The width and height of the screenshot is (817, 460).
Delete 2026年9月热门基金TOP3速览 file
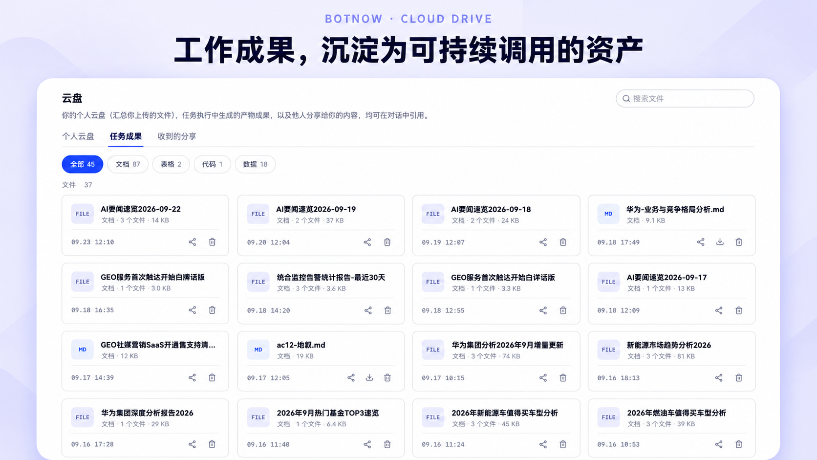[387, 444]
